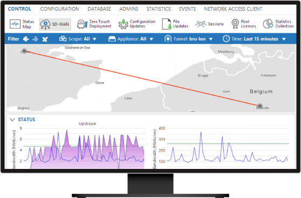
Task: Click the Sessions label
Action: point(216,24)
